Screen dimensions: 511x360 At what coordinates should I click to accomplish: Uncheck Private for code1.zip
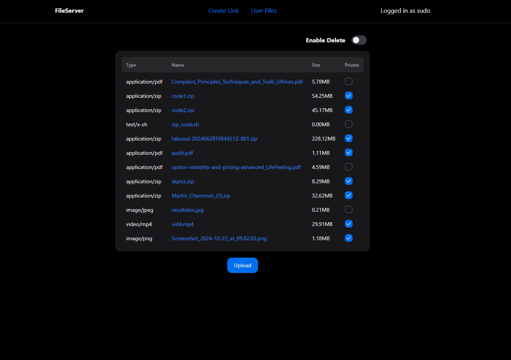[x=348, y=95]
